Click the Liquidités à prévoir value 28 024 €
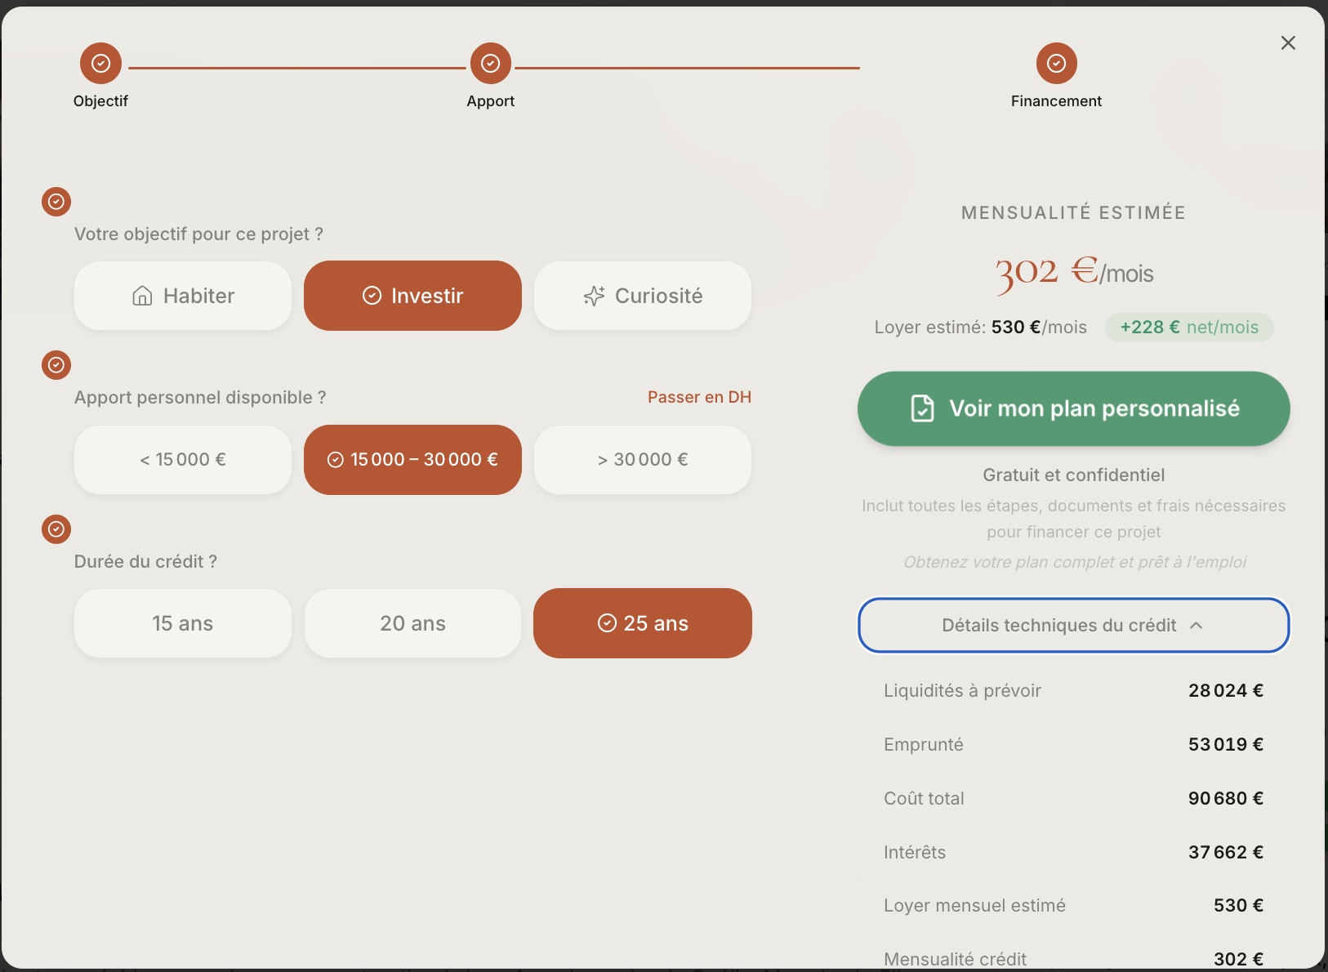The image size is (1328, 972). [x=1225, y=690]
